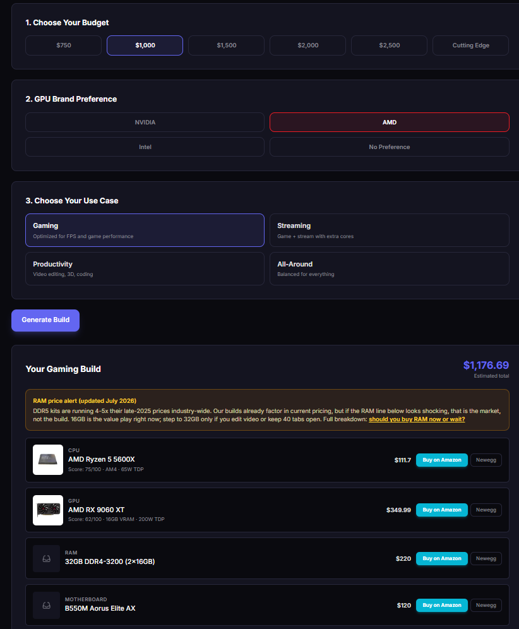
Task: Choose the $1,500 budget option
Action: click(x=226, y=45)
